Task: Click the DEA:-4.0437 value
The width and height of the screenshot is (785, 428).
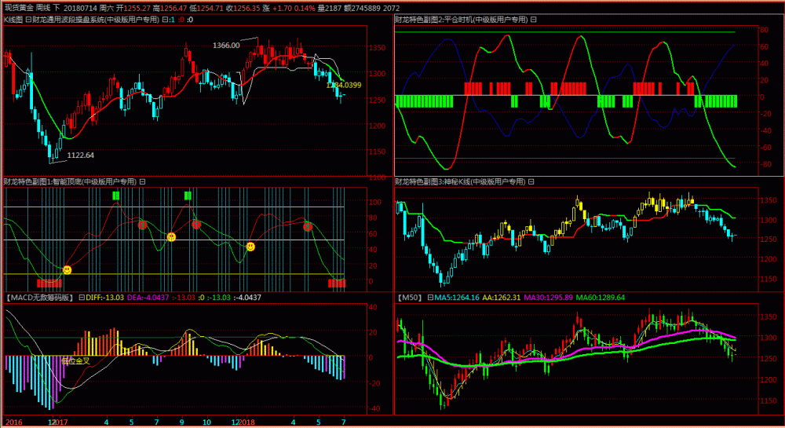Action: tap(148, 298)
